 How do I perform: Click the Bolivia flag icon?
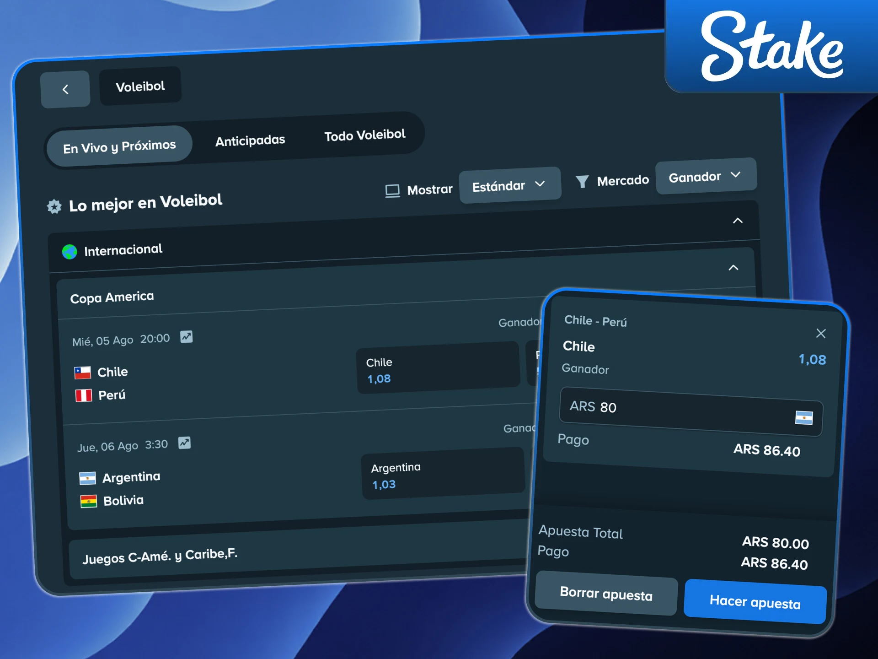[89, 502]
